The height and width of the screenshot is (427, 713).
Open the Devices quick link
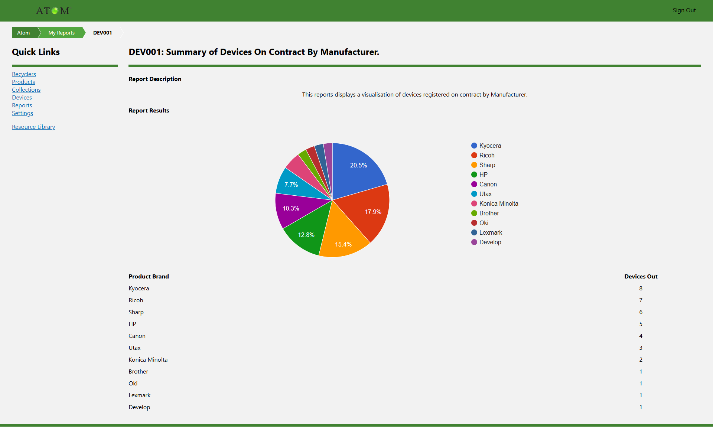tap(22, 98)
